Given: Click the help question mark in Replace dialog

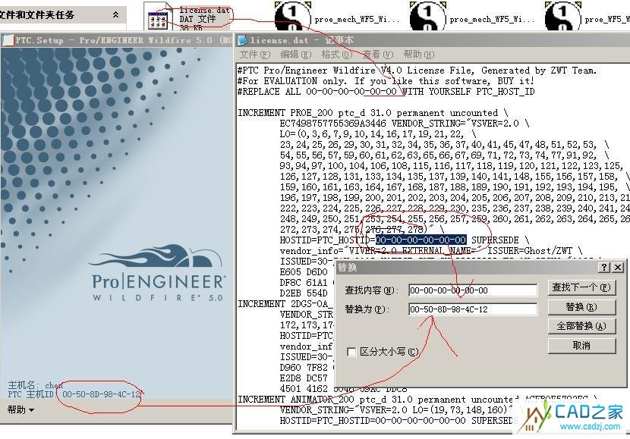Looking at the screenshot, I should click(x=604, y=268).
